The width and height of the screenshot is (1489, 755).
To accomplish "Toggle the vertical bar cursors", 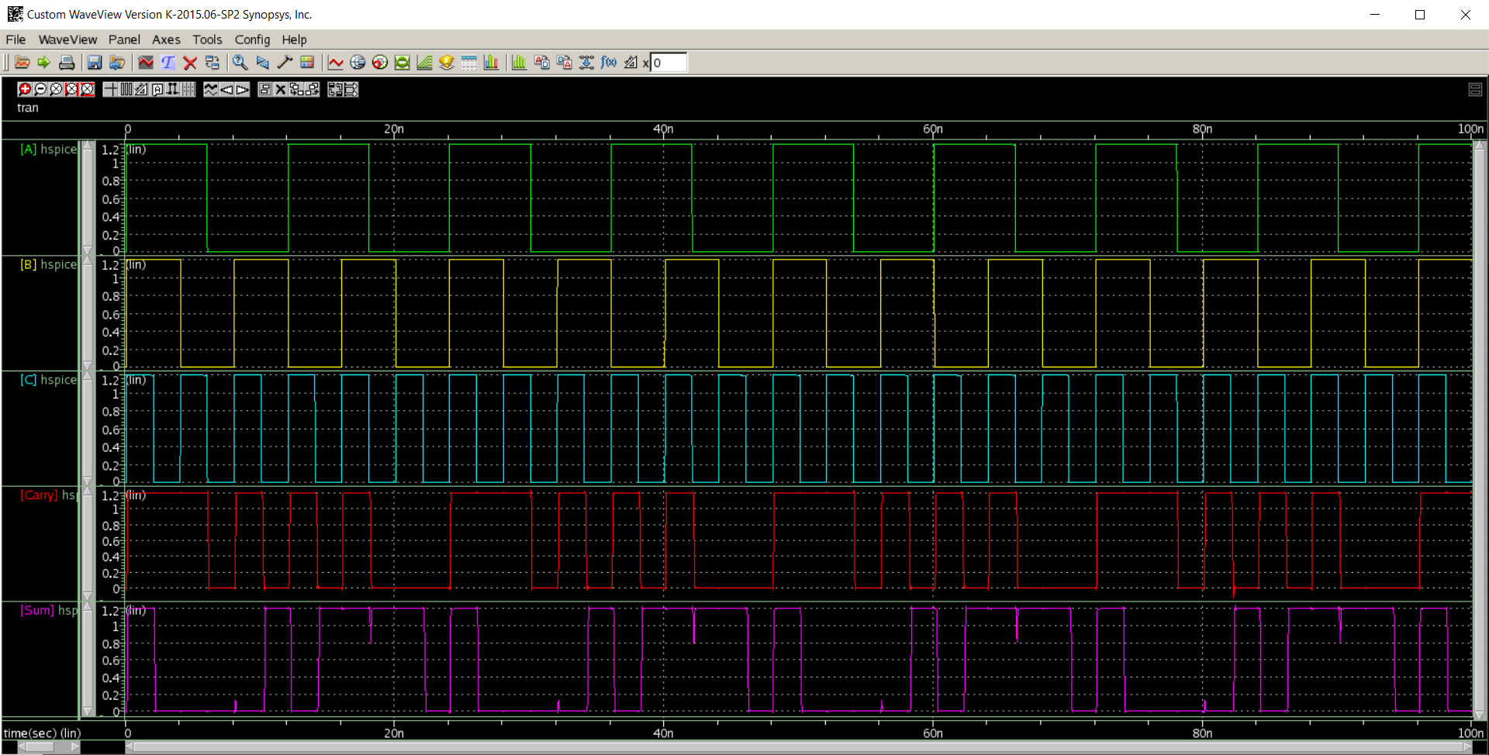I will [x=126, y=89].
